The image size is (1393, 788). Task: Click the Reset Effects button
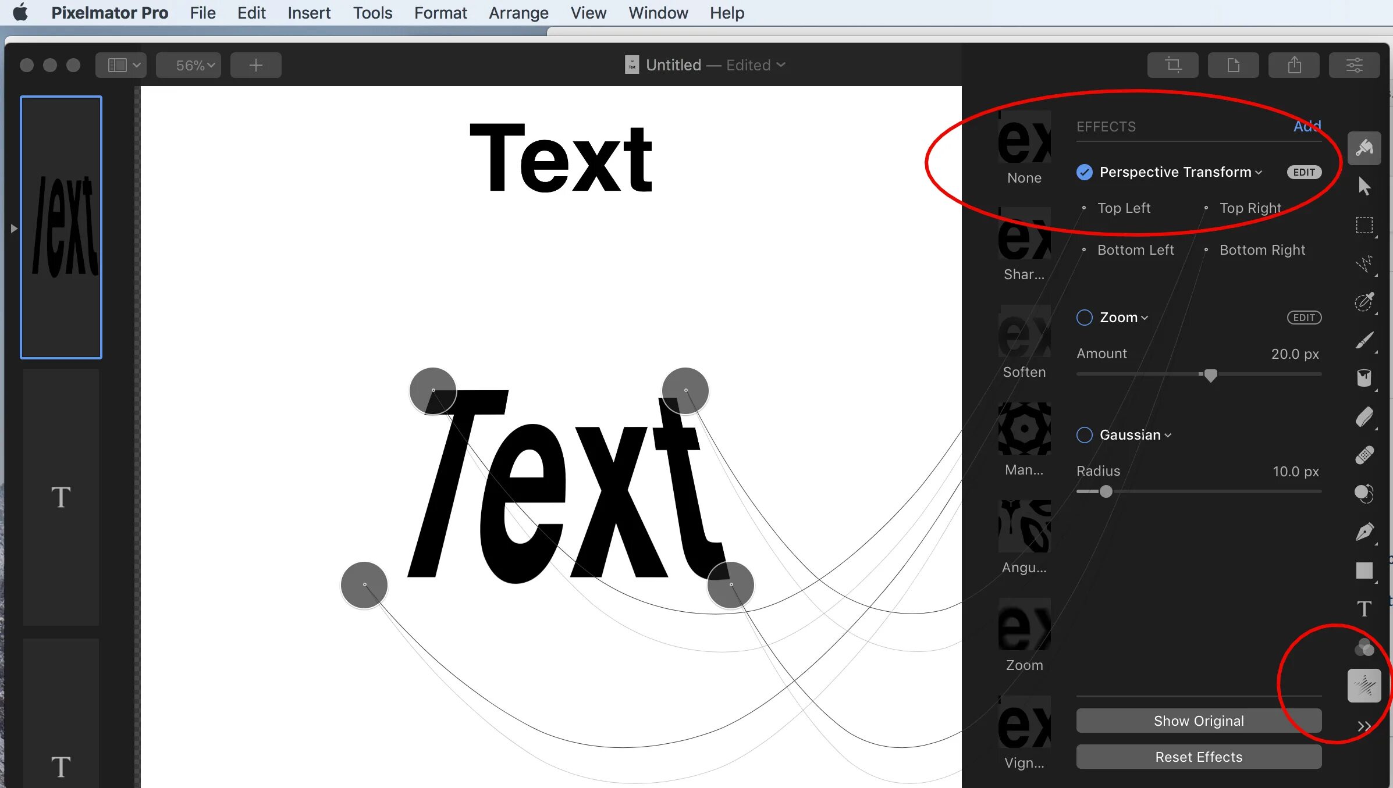click(x=1198, y=757)
